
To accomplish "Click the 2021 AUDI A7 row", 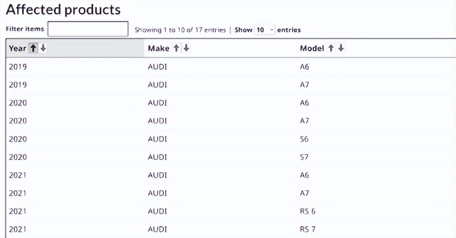I will pyautogui.click(x=231, y=193).
